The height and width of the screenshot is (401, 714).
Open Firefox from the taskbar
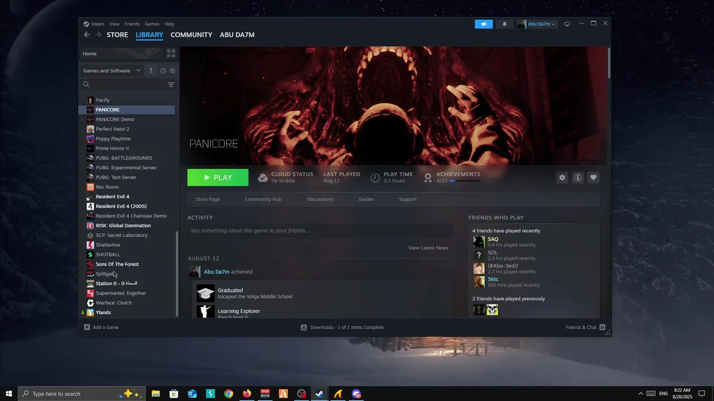pos(247,394)
